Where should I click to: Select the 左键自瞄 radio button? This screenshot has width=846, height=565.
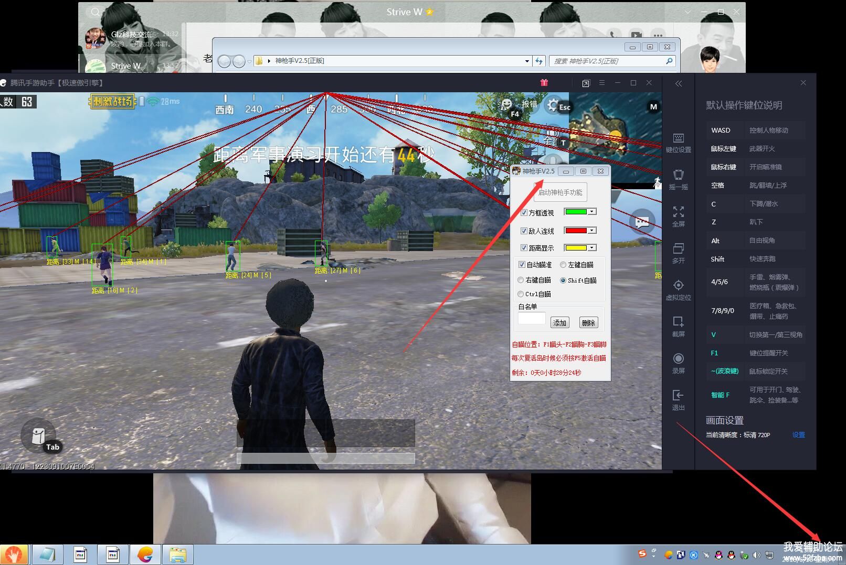click(563, 265)
